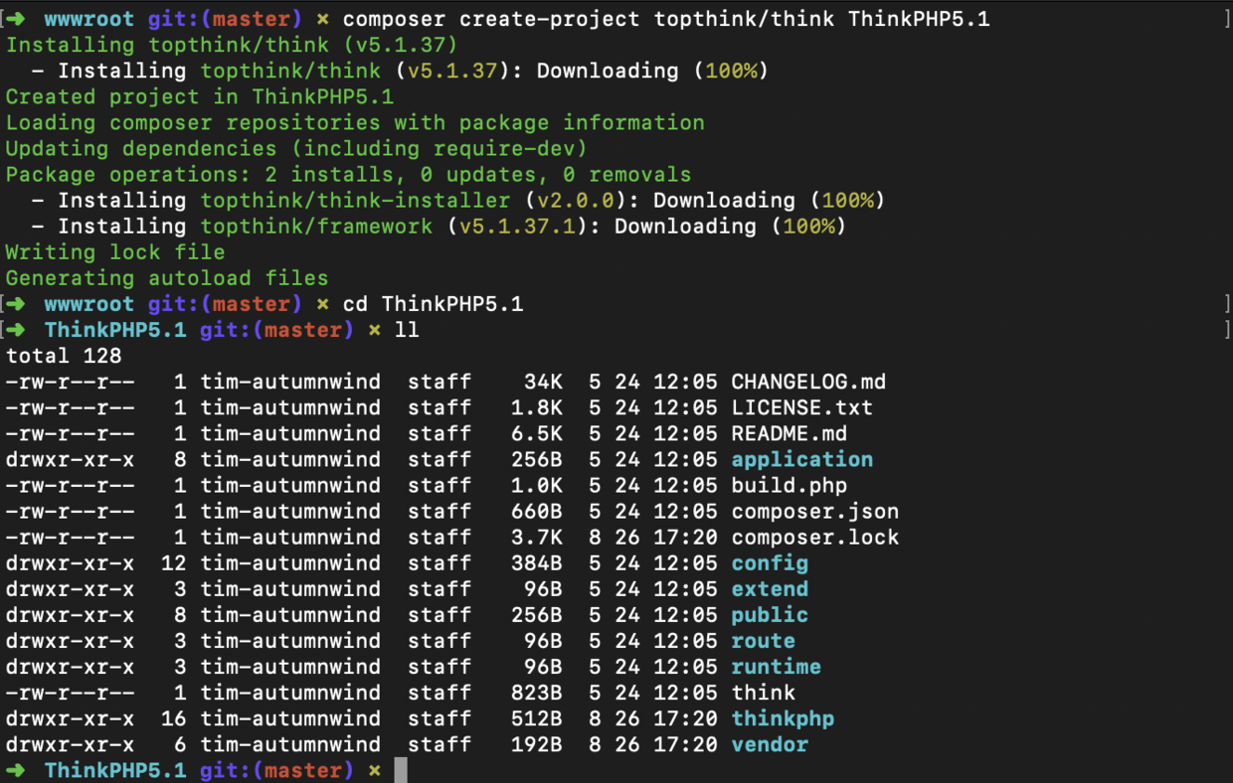Click 'Updating dependencies (including require-dev)' line
Viewport: 1233px width, 783px height.
(x=296, y=149)
